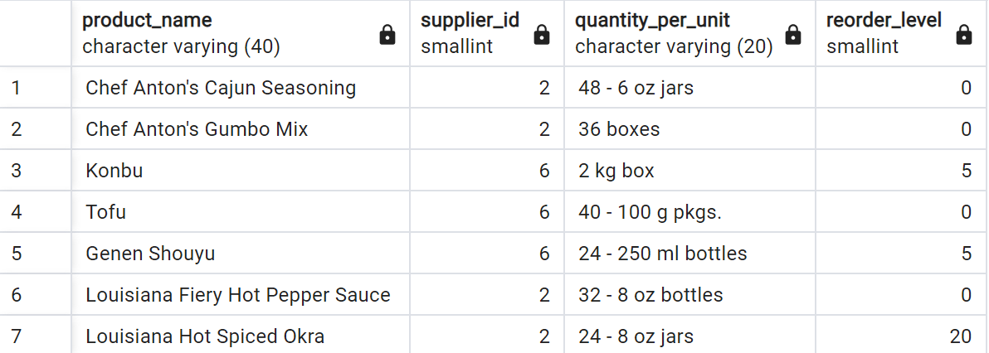Click the Konbu product name cell
The image size is (989, 353).
click(241, 170)
